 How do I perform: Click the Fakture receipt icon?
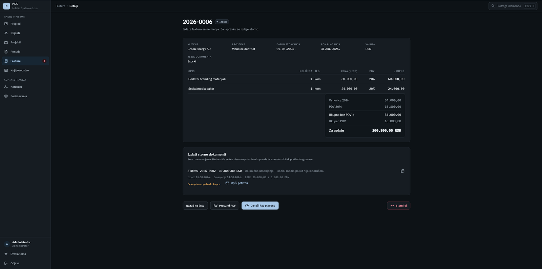point(6,61)
